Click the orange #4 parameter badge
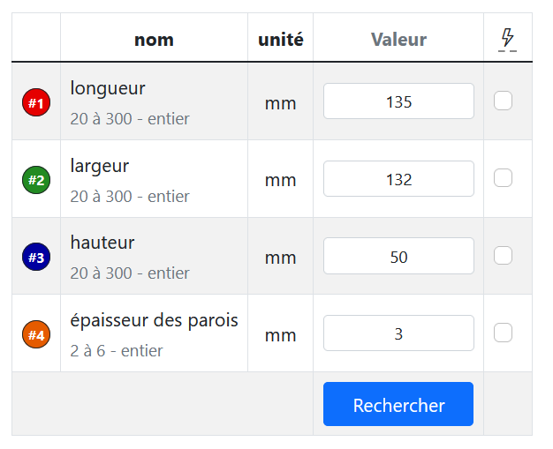 coord(36,334)
